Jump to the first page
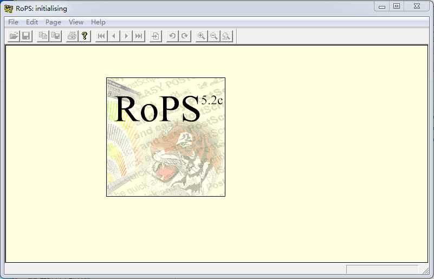The width and height of the screenshot is (434, 279). point(101,36)
